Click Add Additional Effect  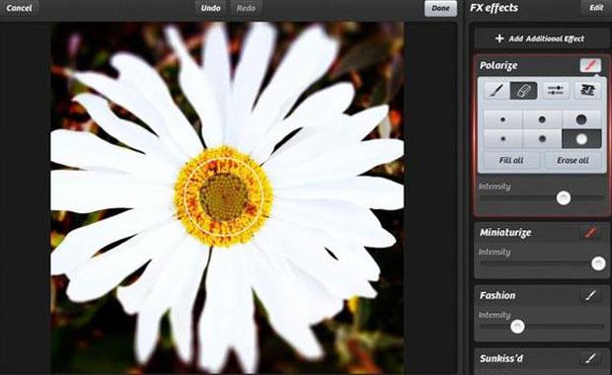541,38
